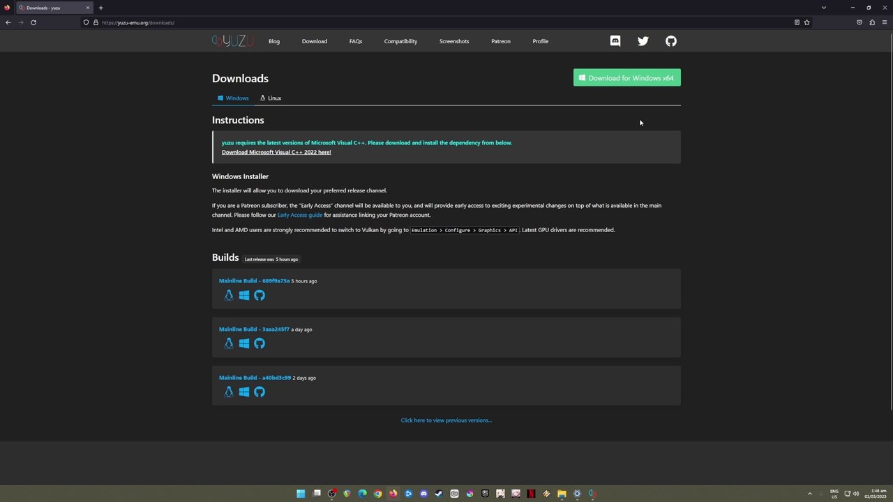Viewport: 893px width, 502px height.
Task: Open Epic Games Launcher from the taskbar
Action: [485, 494]
